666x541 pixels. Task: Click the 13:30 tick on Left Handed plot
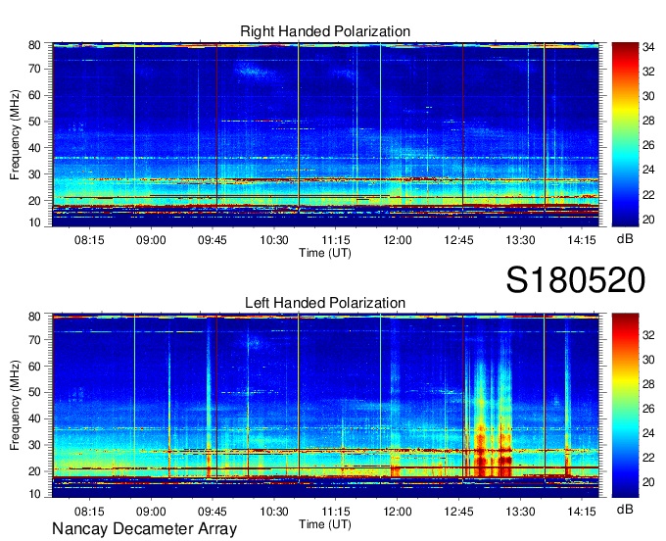pos(520,512)
